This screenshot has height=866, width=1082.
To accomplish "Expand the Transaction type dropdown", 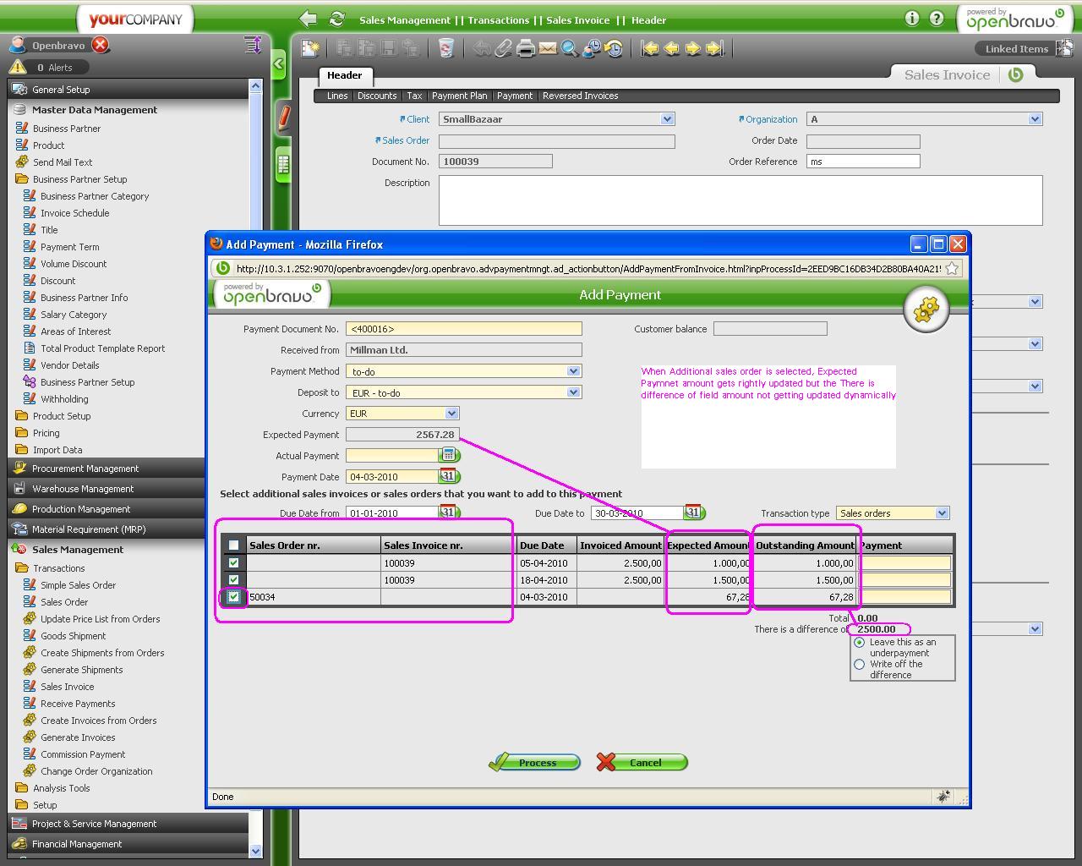I will click(x=942, y=513).
